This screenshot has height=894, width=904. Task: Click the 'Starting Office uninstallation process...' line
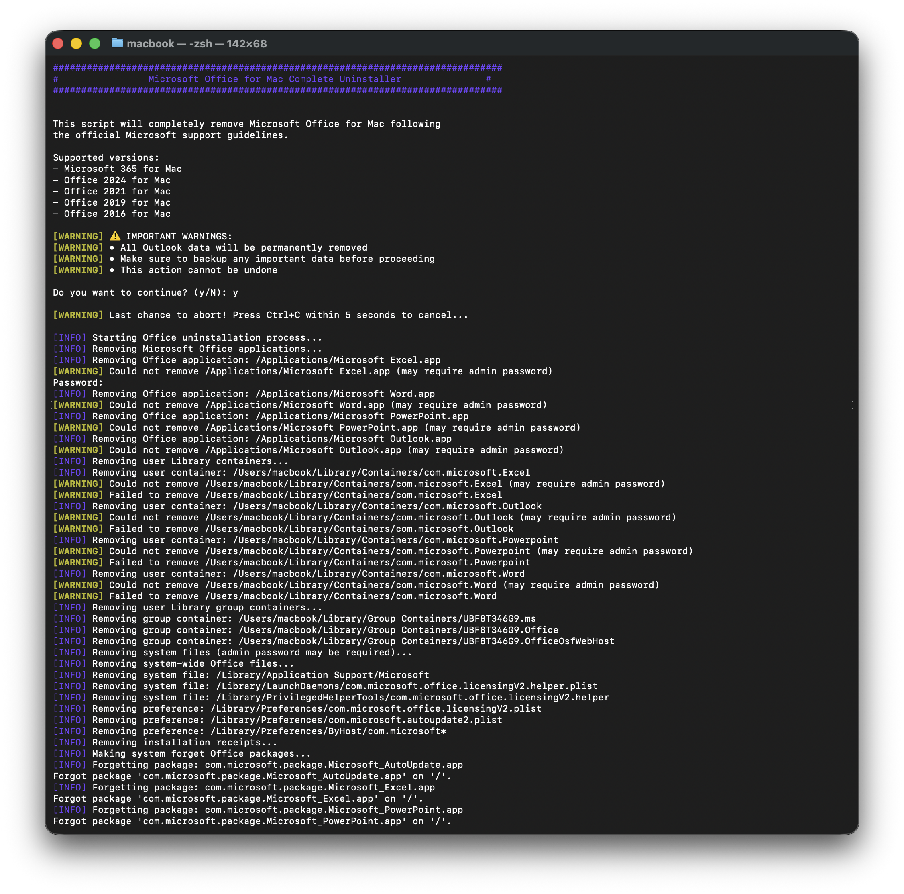coord(207,337)
